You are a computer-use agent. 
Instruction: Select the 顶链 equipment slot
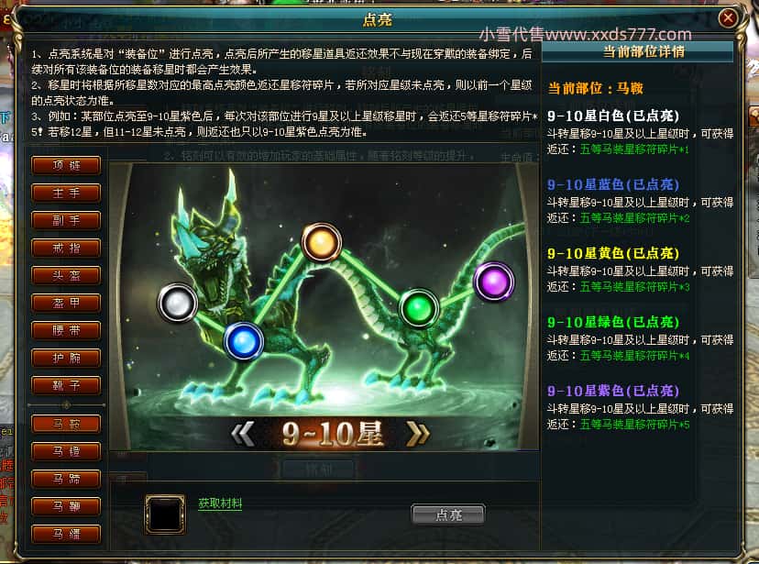click(66, 166)
